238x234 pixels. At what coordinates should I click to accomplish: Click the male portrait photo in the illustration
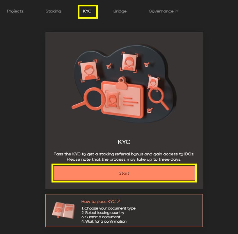89,71
